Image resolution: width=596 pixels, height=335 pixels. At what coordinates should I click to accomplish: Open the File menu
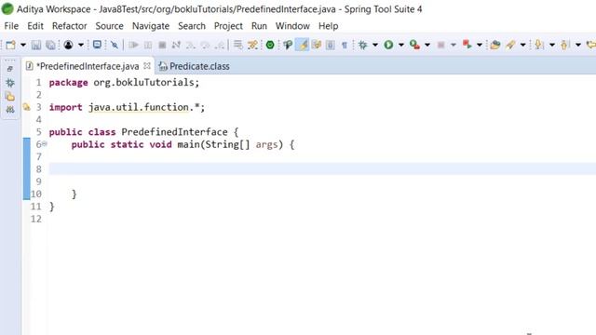tap(11, 26)
